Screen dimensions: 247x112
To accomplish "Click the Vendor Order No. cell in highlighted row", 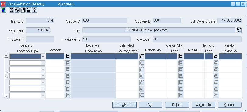I will [231, 56].
